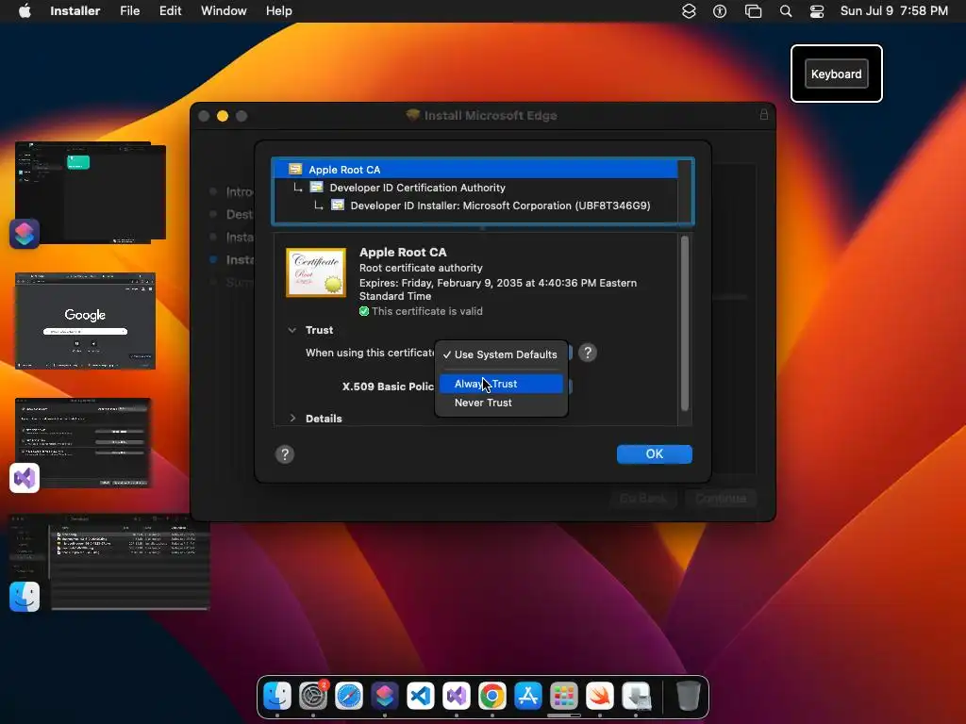Image resolution: width=966 pixels, height=724 pixels.
Task: Click Finder icon in Stage Manager strip
Action: pyautogui.click(x=25, y=597)
